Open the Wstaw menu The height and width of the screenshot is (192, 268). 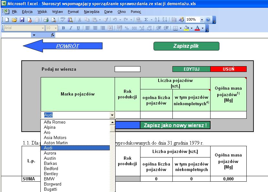[57, 12]
